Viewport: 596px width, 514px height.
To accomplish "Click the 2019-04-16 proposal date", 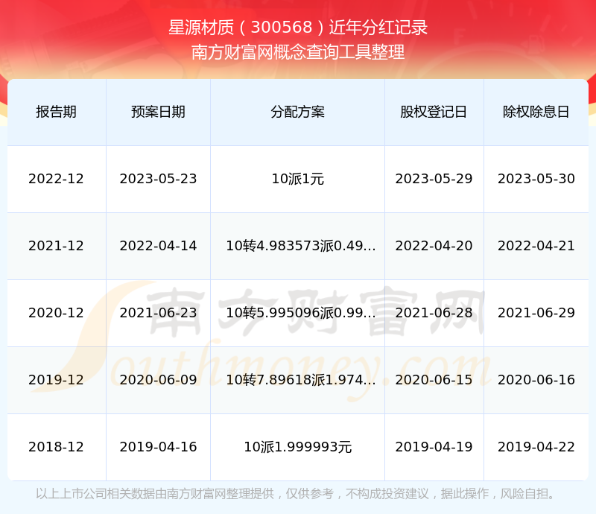I will click(x=158, y=447).
